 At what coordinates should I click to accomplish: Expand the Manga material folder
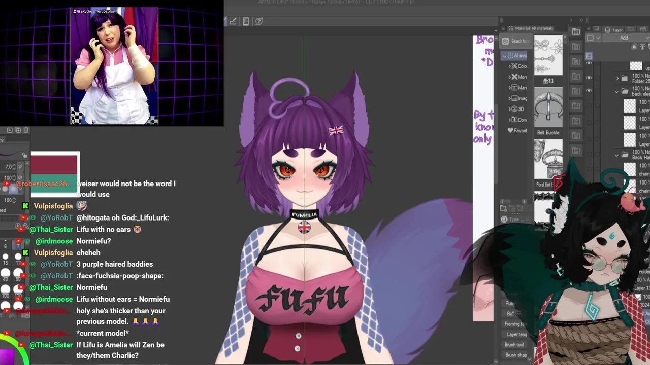(x=510, y=88)
